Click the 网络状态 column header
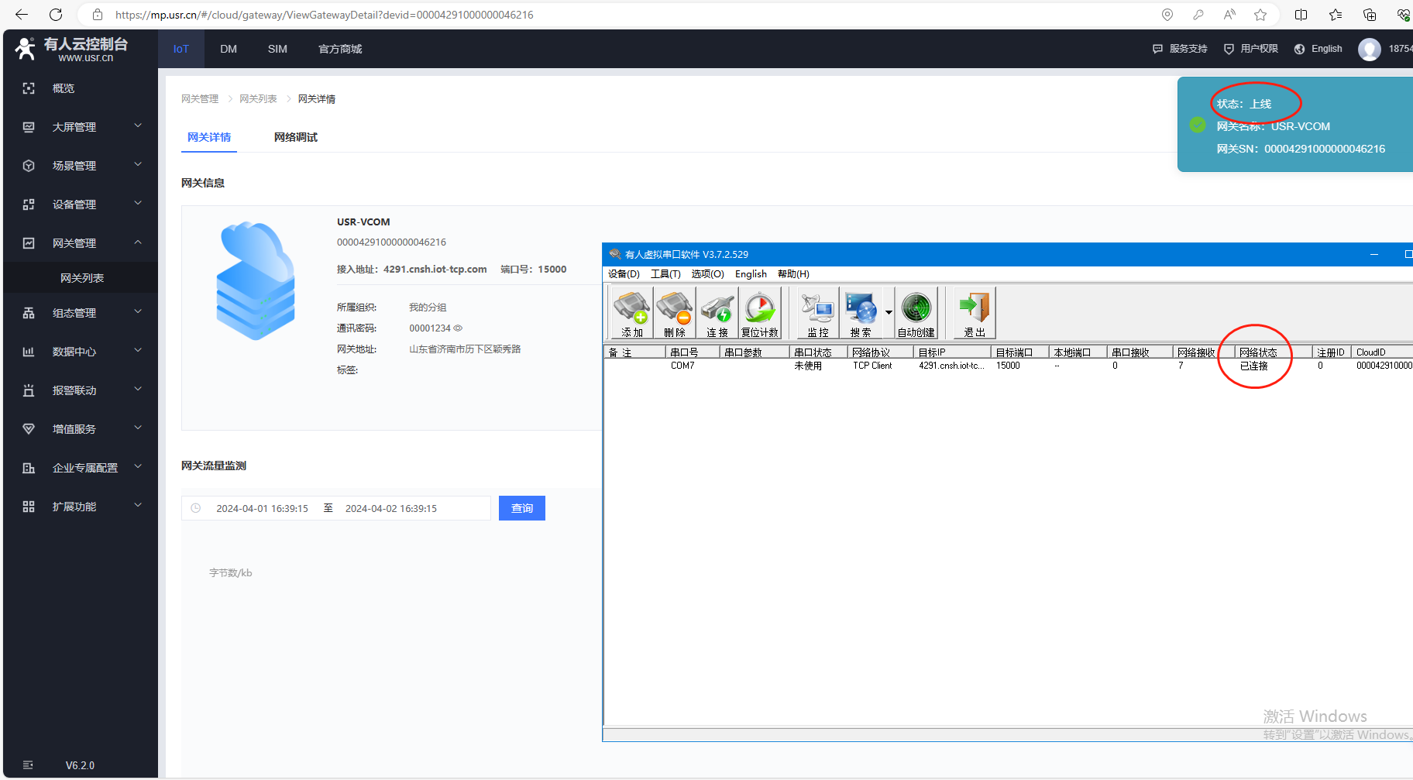This screenshot has width=1413, height=780. click(1274, 352)
